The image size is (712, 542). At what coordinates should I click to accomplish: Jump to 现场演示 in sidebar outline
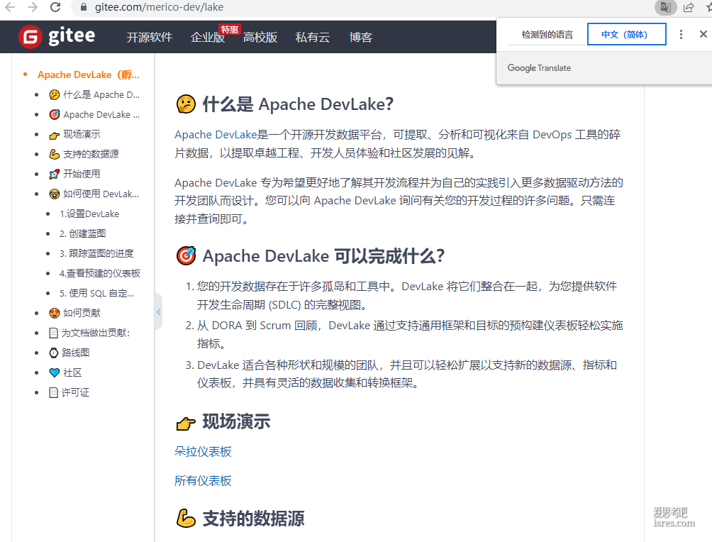tap(82, 135)
